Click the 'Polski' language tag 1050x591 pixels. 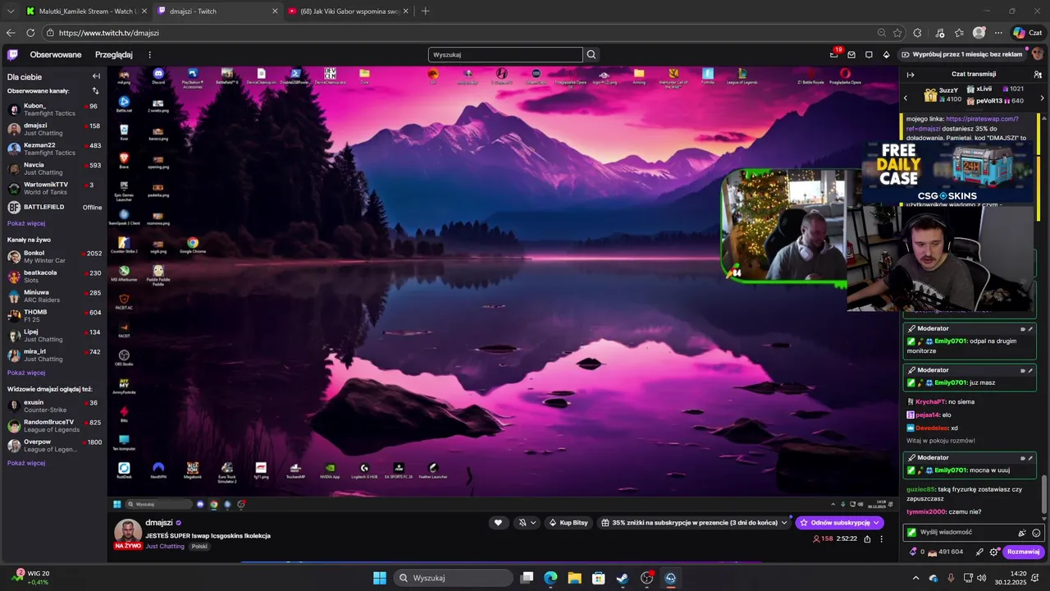pos(199,547)
